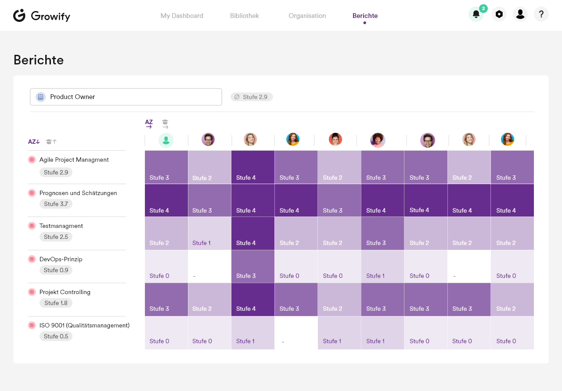The height and width of the screenshot is (391, 562).
Task: Sort columns by level using graduation cap icon
Action: pos(165,124)
